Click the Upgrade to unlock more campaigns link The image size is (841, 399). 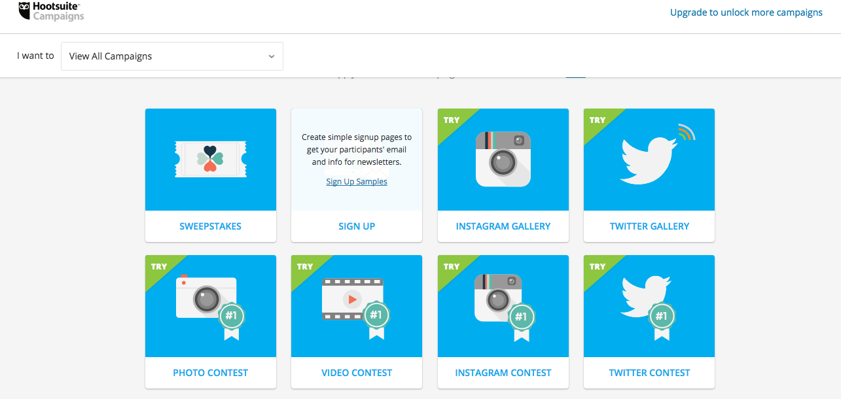pos(745,12)
